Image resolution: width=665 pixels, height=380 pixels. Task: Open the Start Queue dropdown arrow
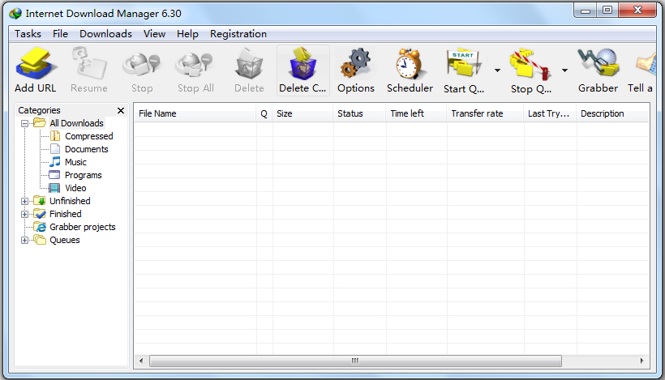tap(497, 70)
